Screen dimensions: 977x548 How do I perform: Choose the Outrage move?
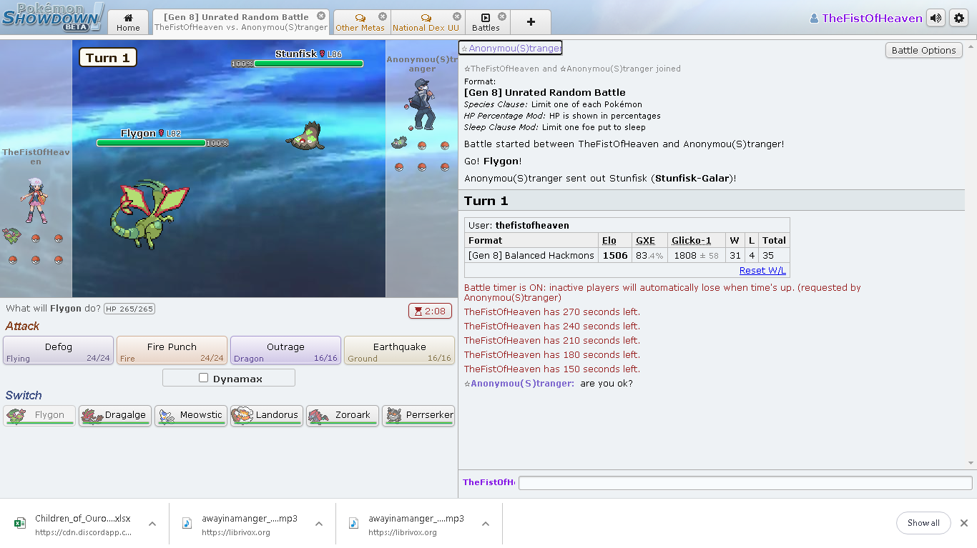285,350
